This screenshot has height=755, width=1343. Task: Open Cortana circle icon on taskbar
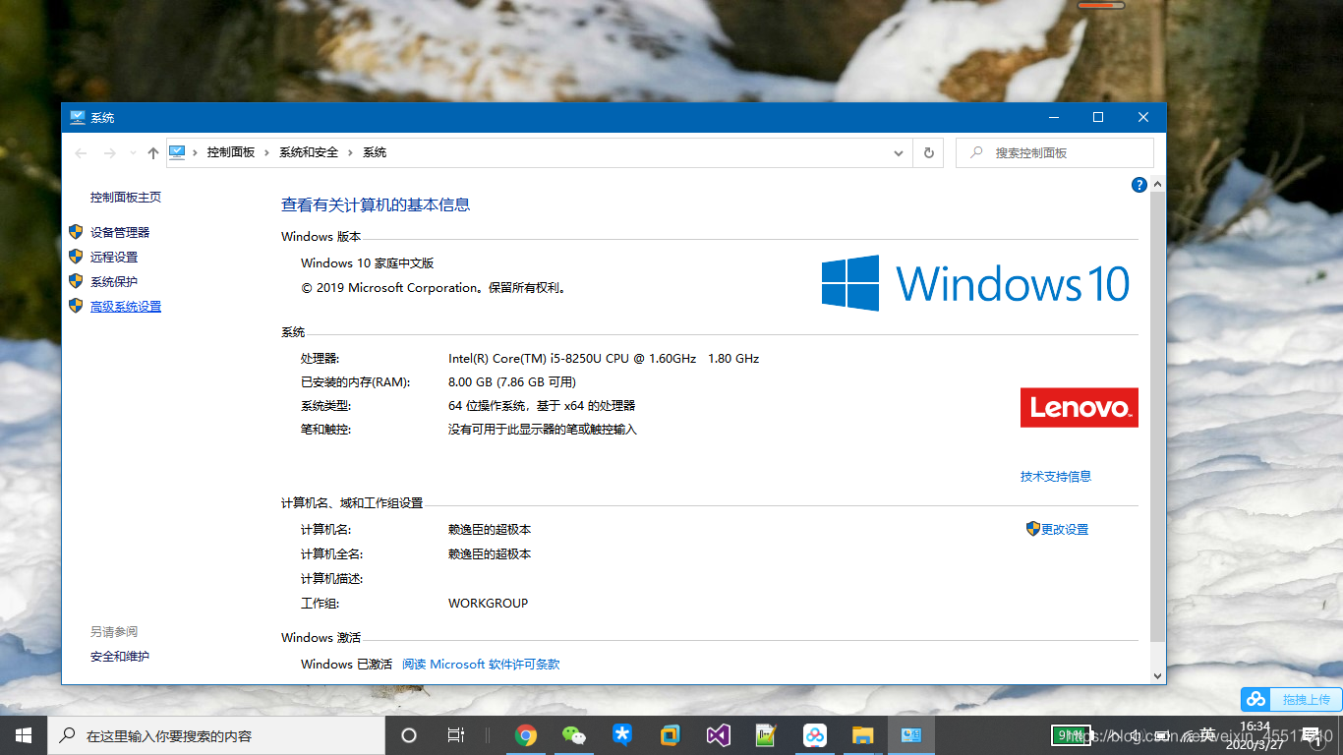click(409, 735)
